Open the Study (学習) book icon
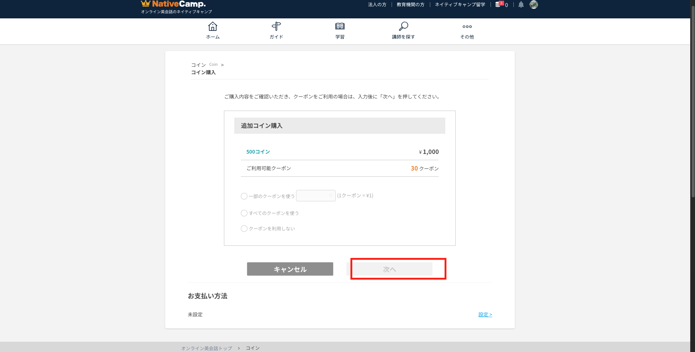Viewport: 695px width, 352px height. [340, 27]
